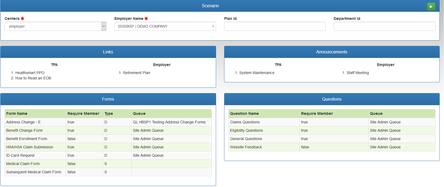Choose the Website Feedback question row
Image resolution: width=444 pixels, height=187 pixels.
click(246, 147)
